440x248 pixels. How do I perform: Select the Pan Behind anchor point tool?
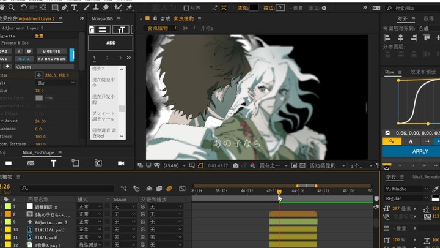pyautogui.click(x=43, y=7)
